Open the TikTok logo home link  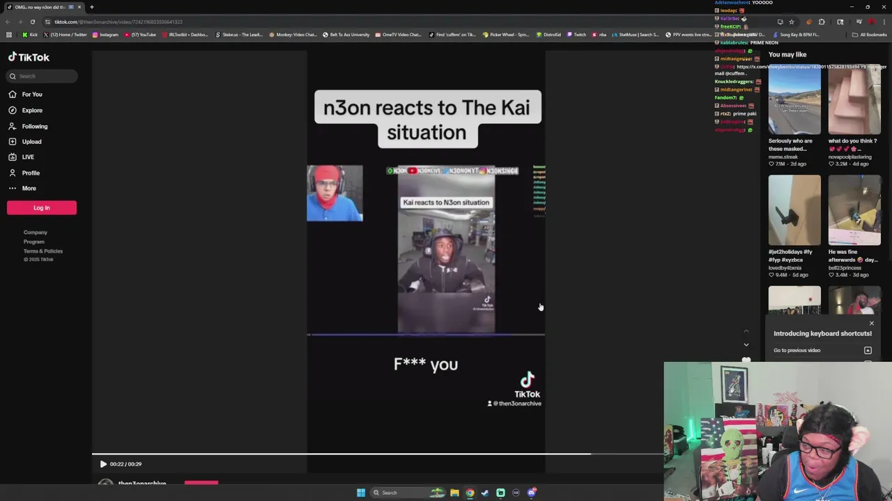[29, 57]
